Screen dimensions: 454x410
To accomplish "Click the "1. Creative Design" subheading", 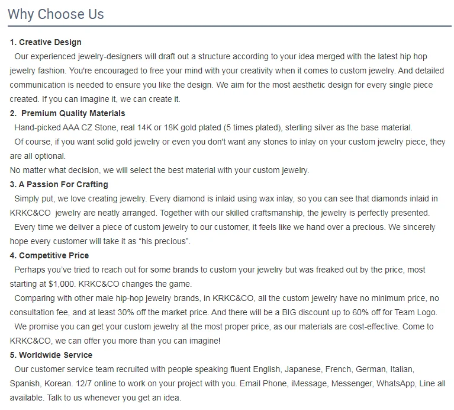I will pyautogui.click(x=46, y=43).
